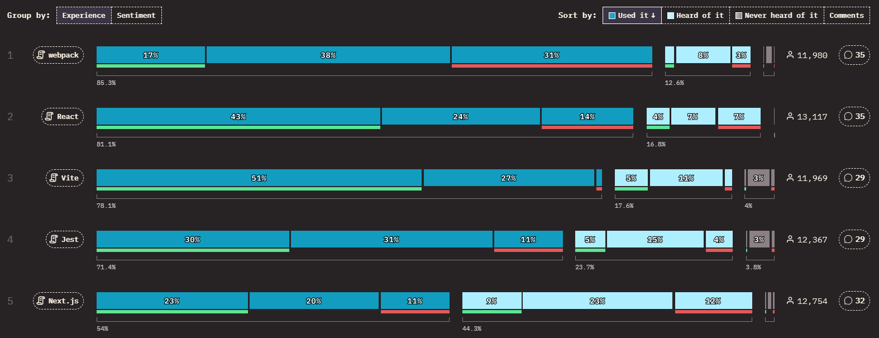Click Jest's 3.8% never-heard total
This screenshot has width=879, height=338.
tap(753, 267)
